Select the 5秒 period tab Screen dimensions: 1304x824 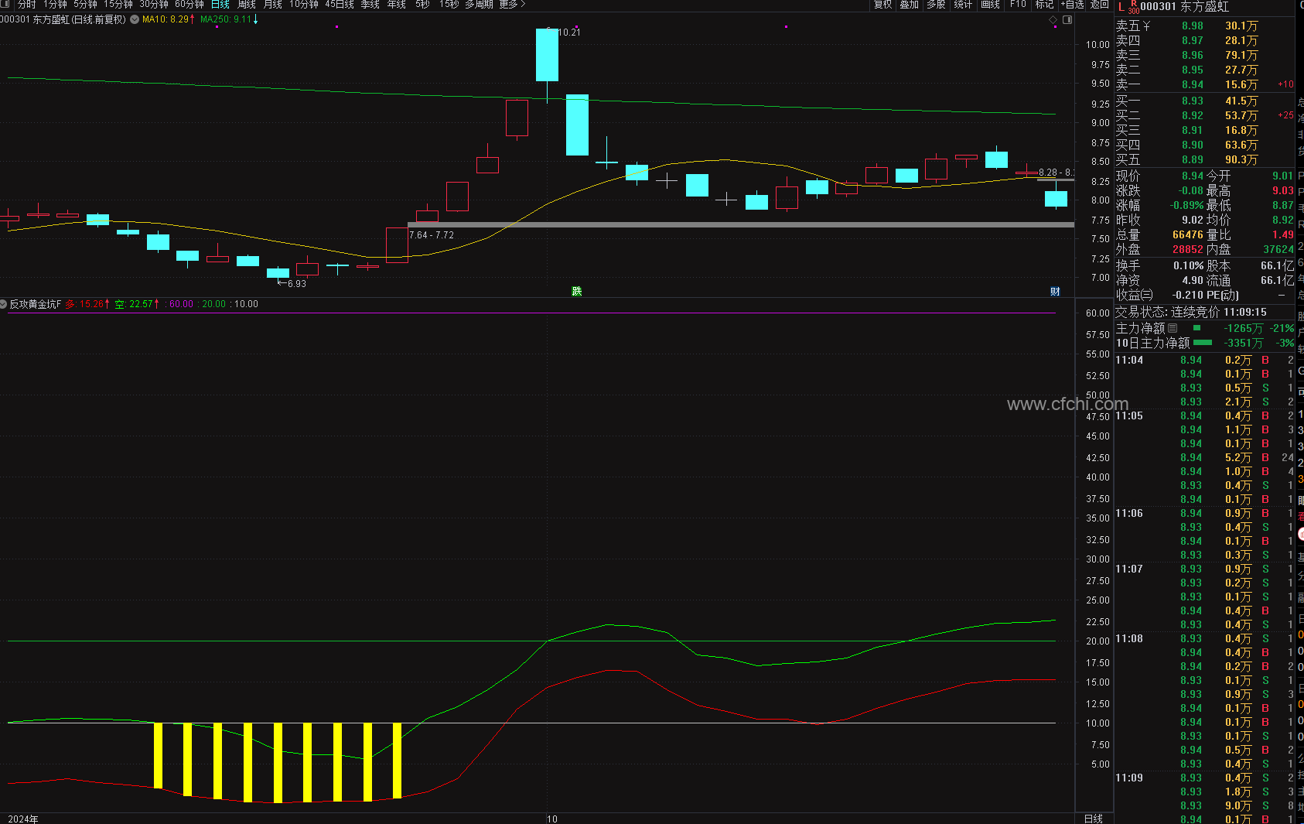[x=422, y=5]
